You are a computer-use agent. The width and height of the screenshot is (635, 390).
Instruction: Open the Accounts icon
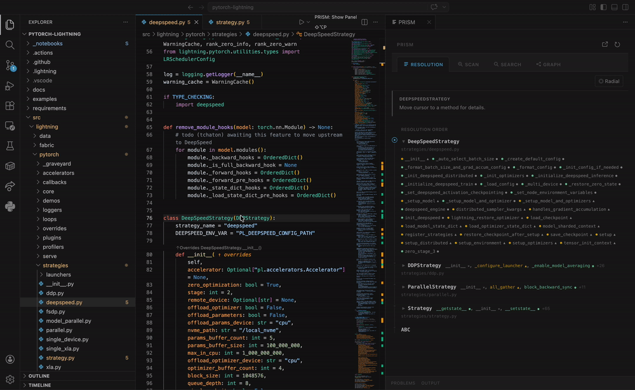point(10,360)
